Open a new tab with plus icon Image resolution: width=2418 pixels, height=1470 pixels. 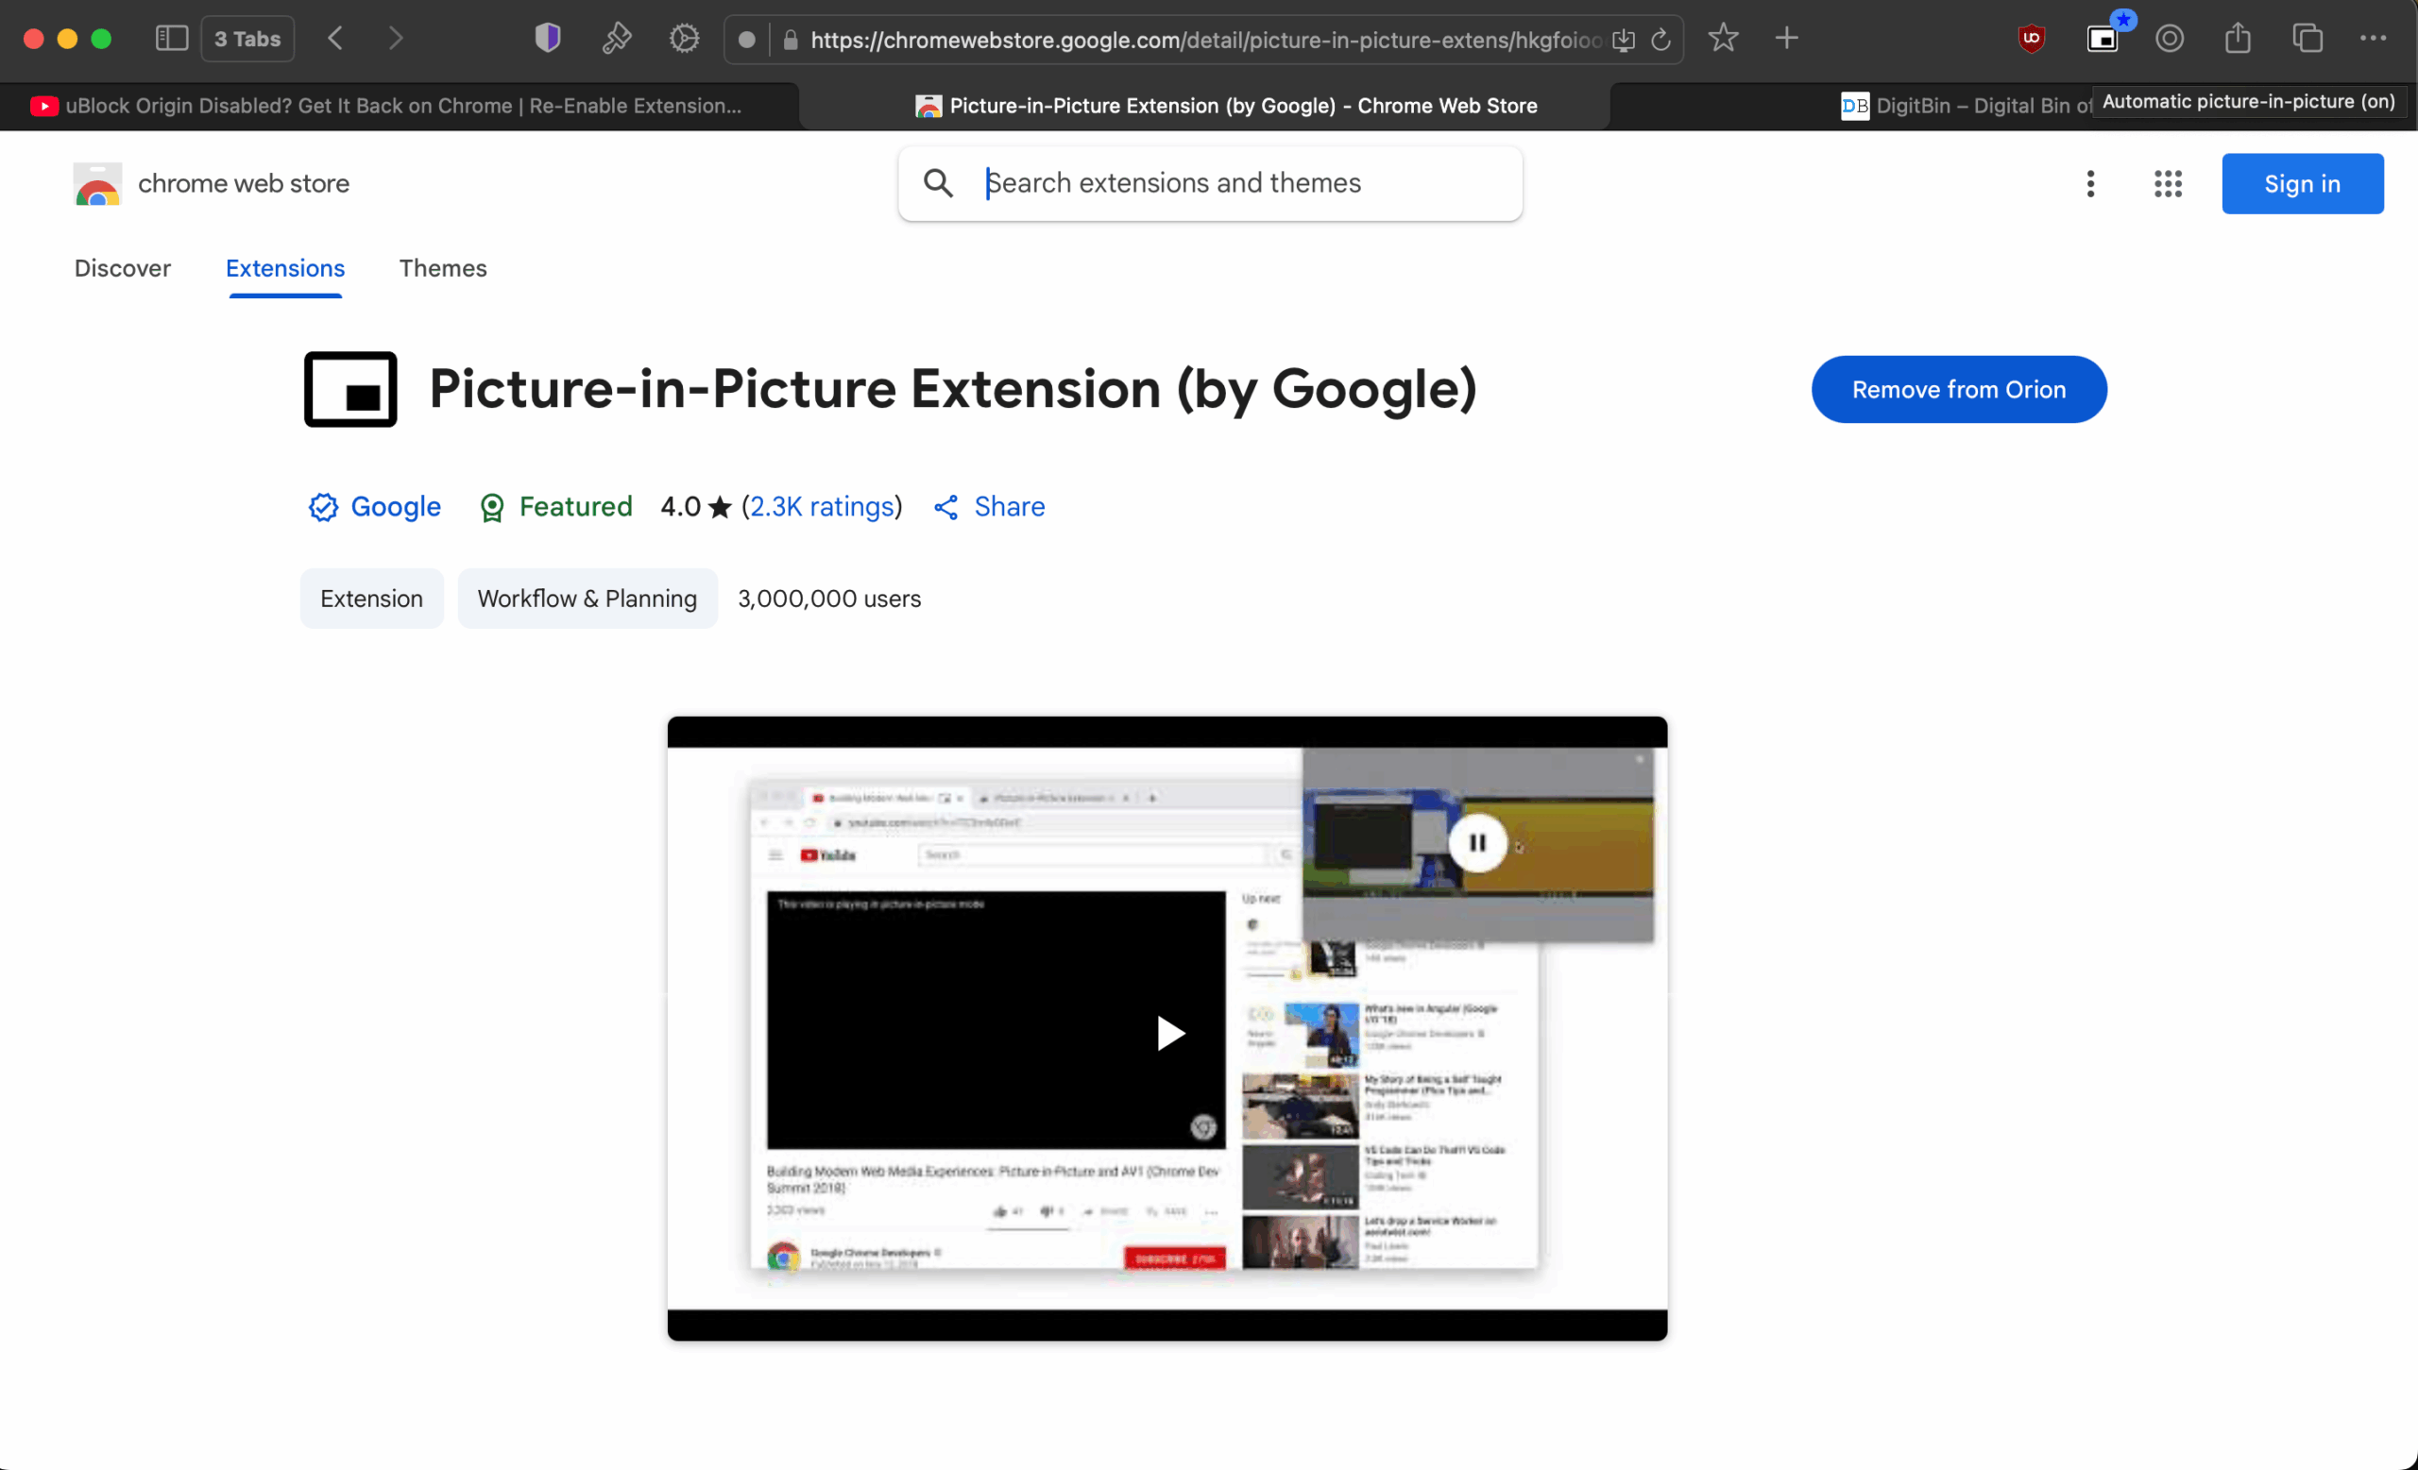coord(1787,39)
